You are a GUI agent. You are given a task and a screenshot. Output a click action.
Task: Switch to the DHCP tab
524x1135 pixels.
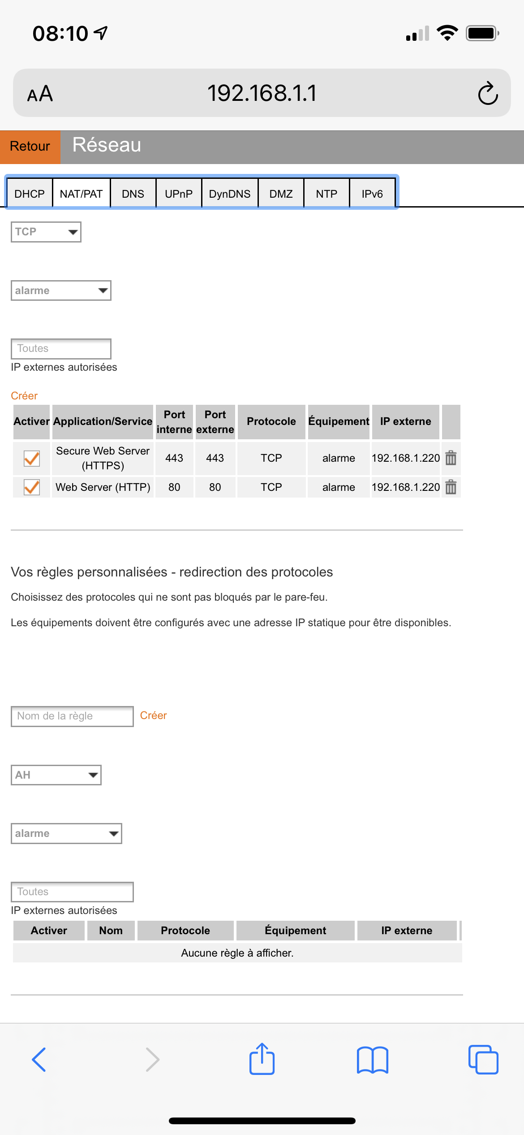(30, 194)
